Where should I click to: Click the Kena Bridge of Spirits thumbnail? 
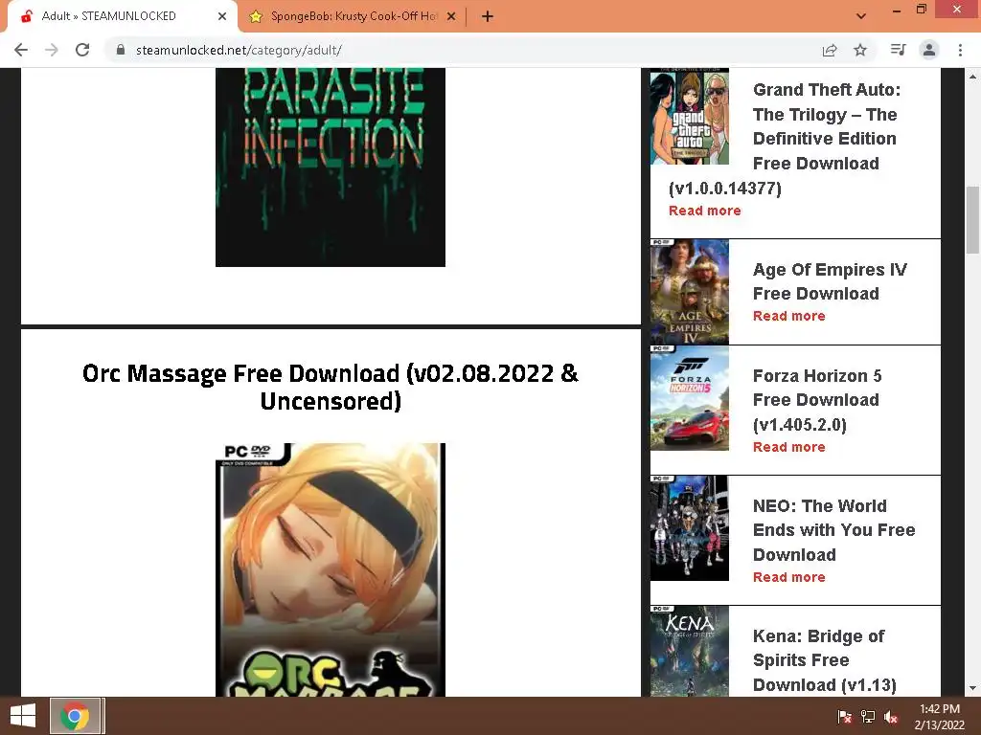[690, 651]
